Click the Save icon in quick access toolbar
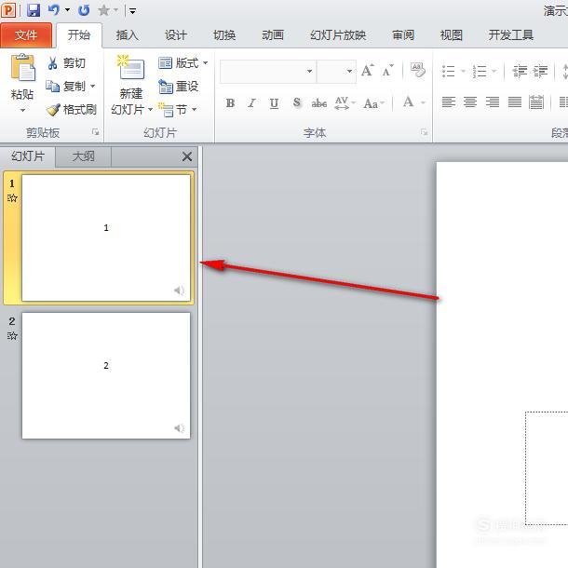Viewport: 568px width, 568px height. (x=34, y=10)
